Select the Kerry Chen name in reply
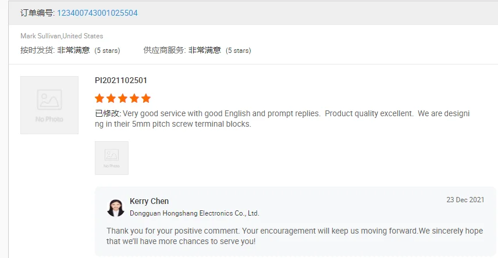The height and width of the screenshot is (258, 498). tap(149, 201)
